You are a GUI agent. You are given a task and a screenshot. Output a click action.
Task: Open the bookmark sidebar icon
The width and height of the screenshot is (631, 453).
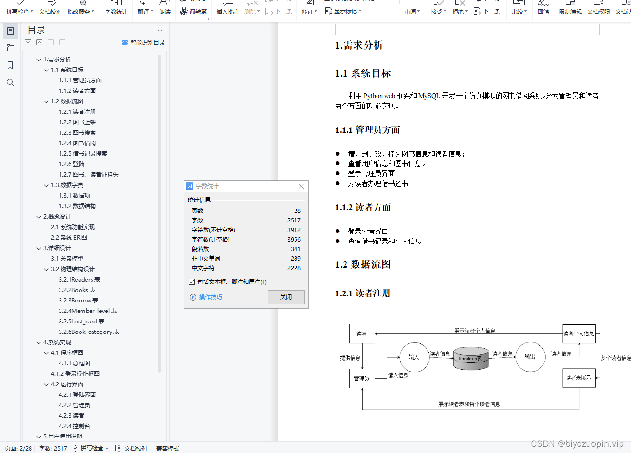(x=10, y=65)
